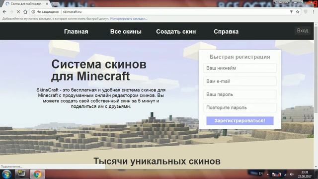Select the Скины для майнкрафт browser tab
This screenshot has width=318, height=179.
point(25,3)
